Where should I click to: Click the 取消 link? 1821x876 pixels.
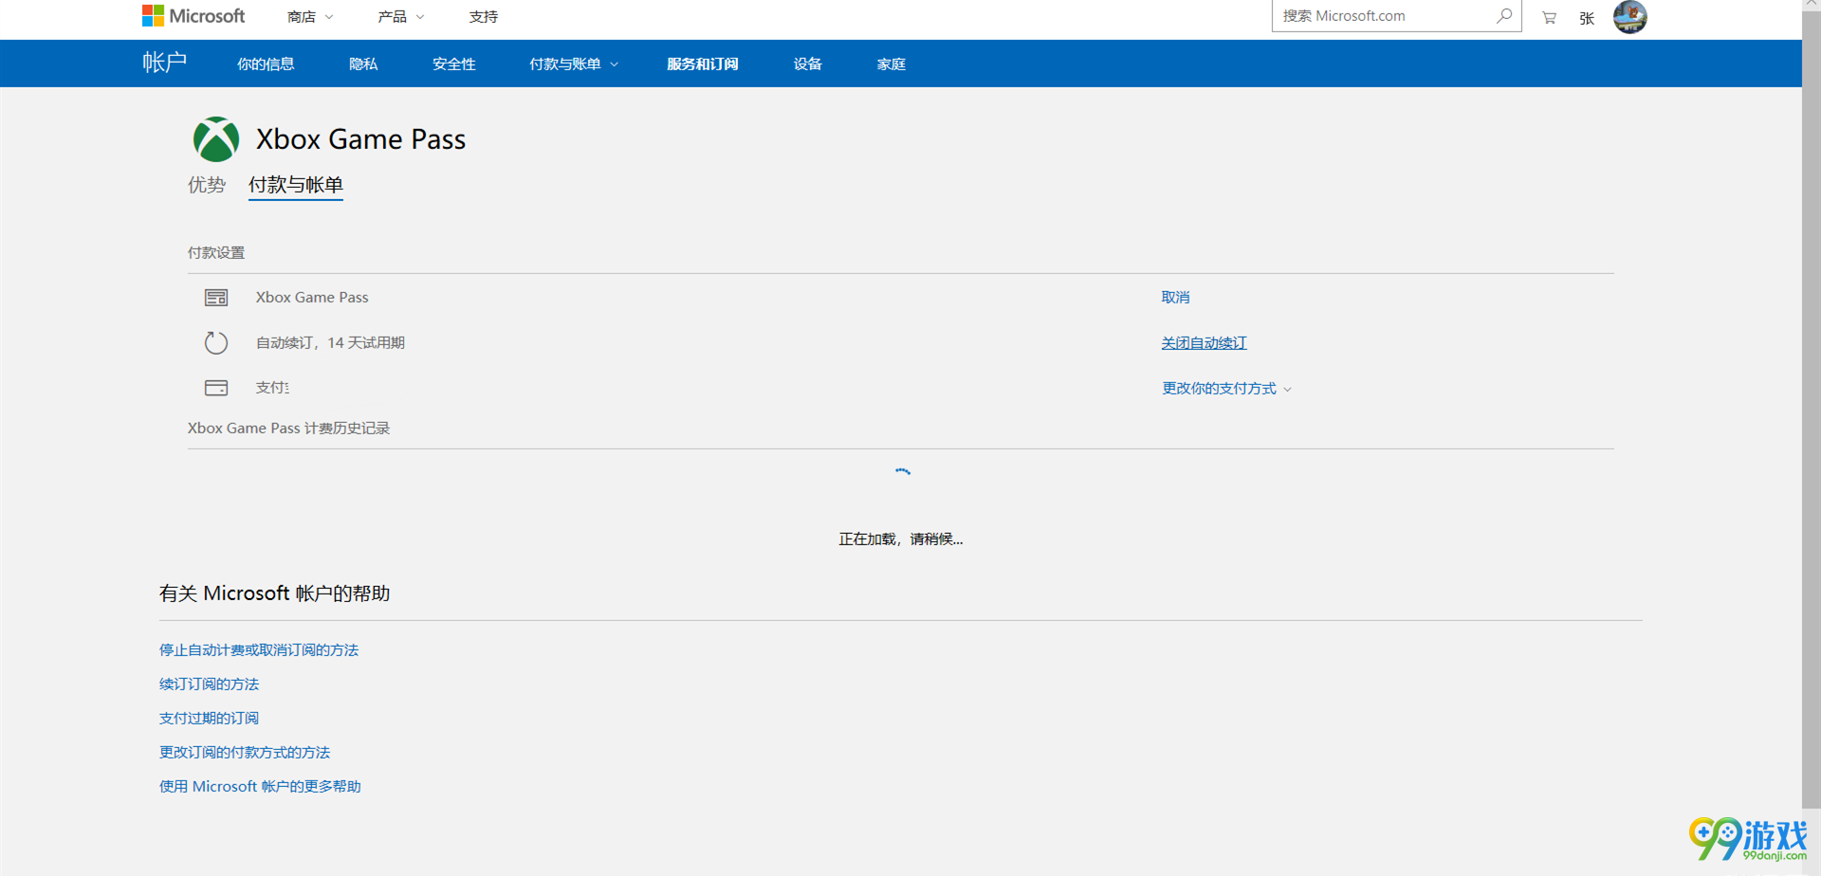pos(1175,297)
